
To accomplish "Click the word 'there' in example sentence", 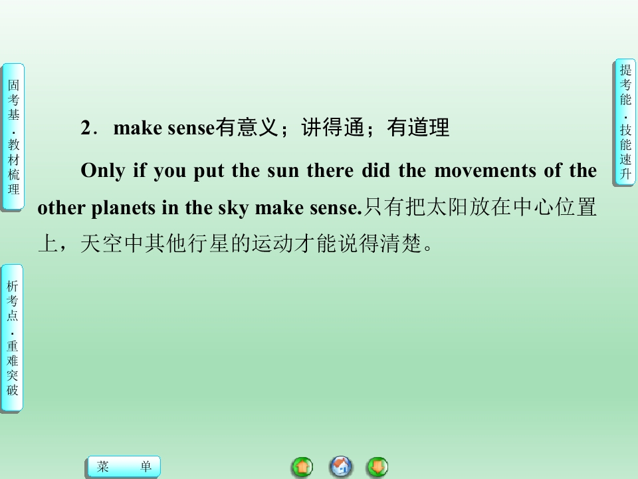I will [x=330, y=170].
